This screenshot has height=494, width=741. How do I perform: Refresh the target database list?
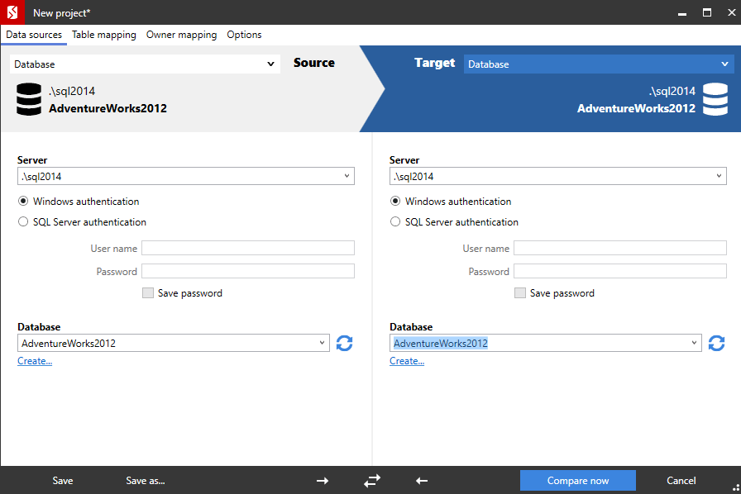pos(716,344)
